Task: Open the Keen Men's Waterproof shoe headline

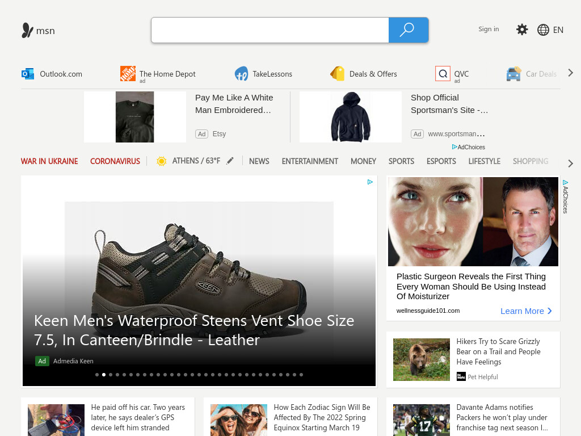Action: click(x=194, y=330)
